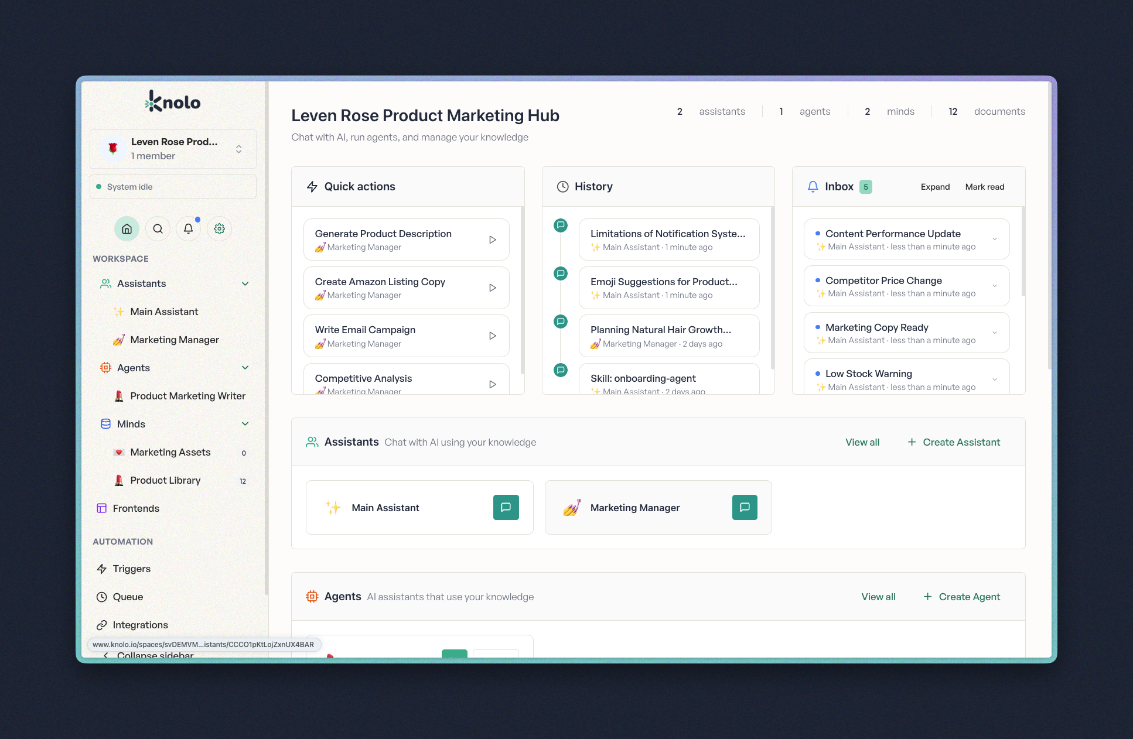Screen dimensions: 1133x739
Task: Click the Quick actions panel scrollbar
Action: pos(522,290)
